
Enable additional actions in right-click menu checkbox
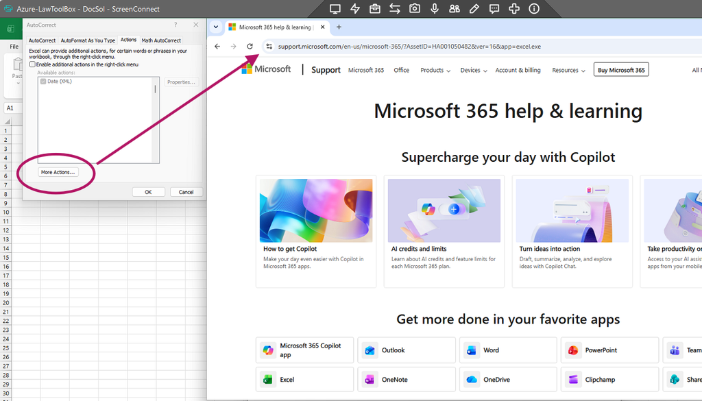pos(32,64)
